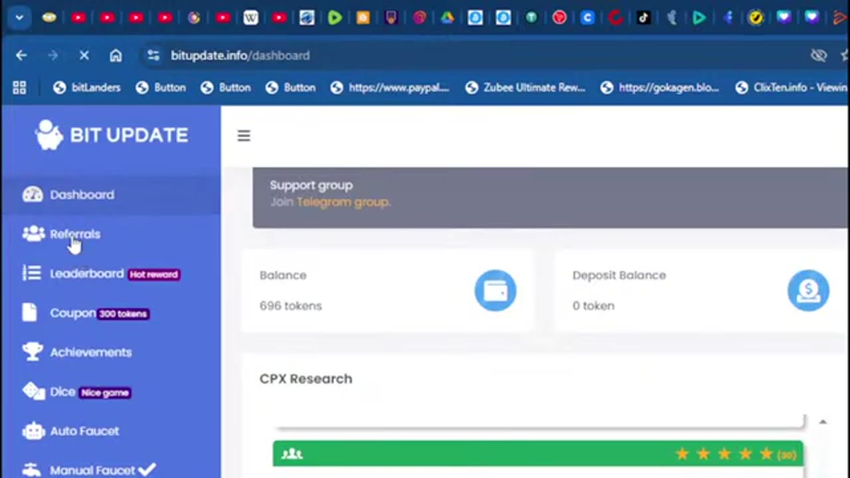Open the green survey bar
This screenshot has height=478, width=850.
(538, 454)
